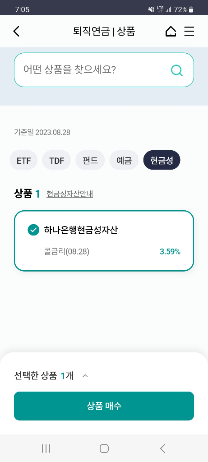Select the ETF category tab
This screenshot has height=462, width=208.
tap(23, 160)
